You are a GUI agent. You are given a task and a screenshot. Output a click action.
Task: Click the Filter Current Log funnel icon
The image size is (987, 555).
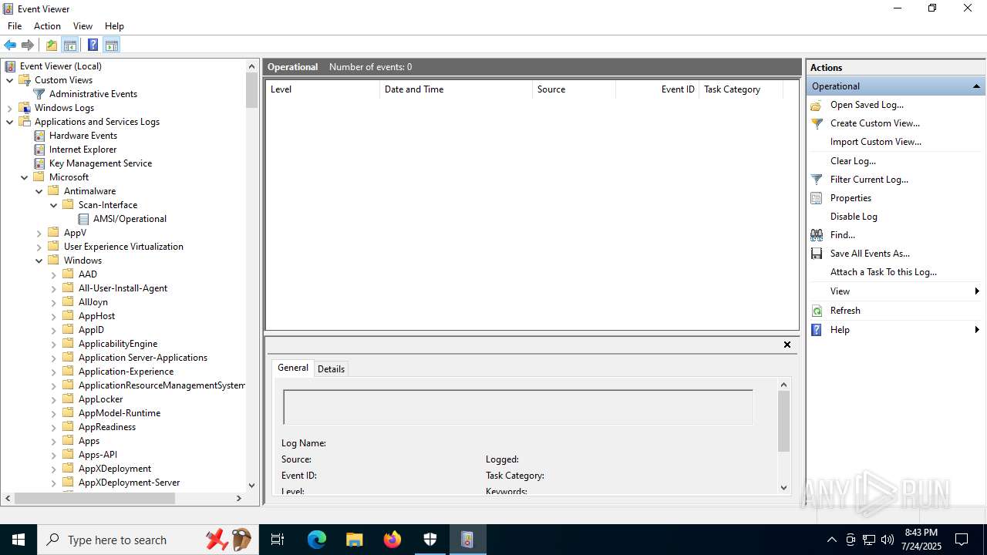tap(817, 180)
